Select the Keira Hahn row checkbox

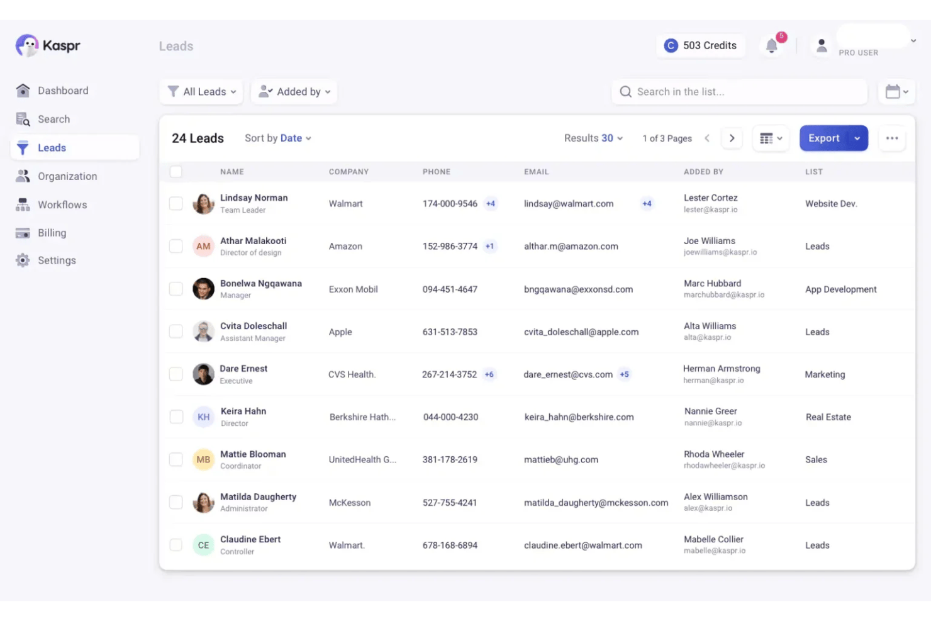click(176, 417)
